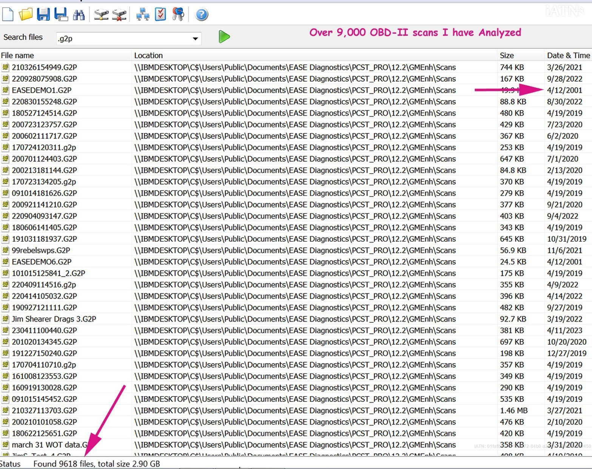Open the network computers icon

click(143, 15)
